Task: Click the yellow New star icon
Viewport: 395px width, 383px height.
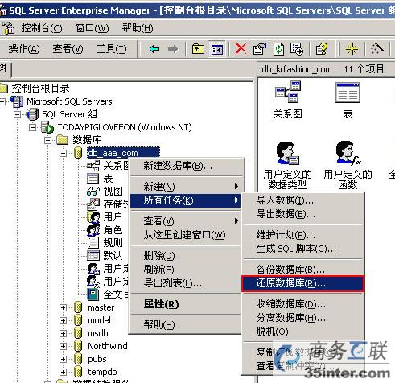Action: coord(352,49)
